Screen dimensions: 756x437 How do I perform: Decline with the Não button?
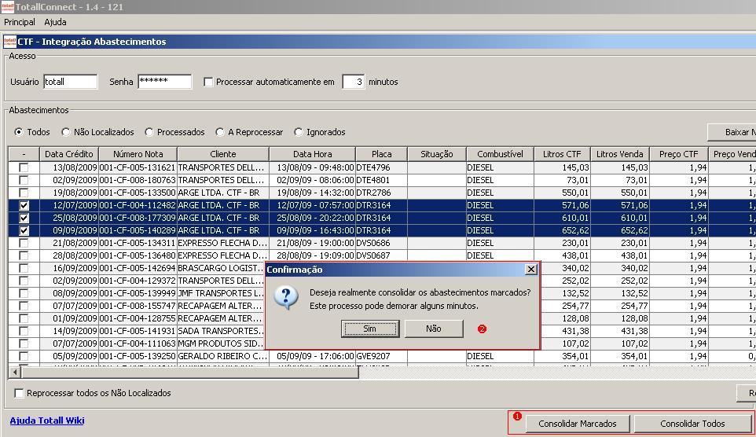pyautogui.click(x=434, y=329)
